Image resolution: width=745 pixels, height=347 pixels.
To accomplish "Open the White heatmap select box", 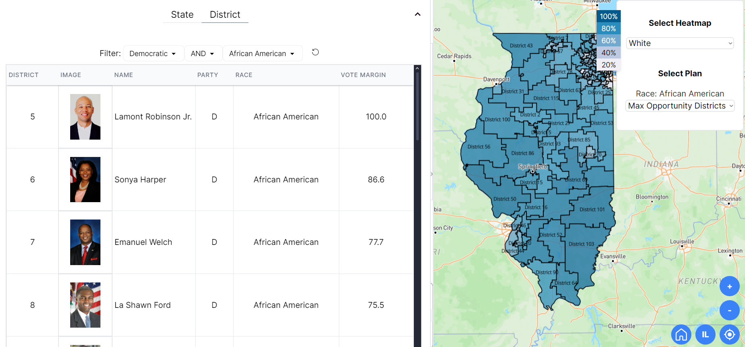I will pos(680,43).
